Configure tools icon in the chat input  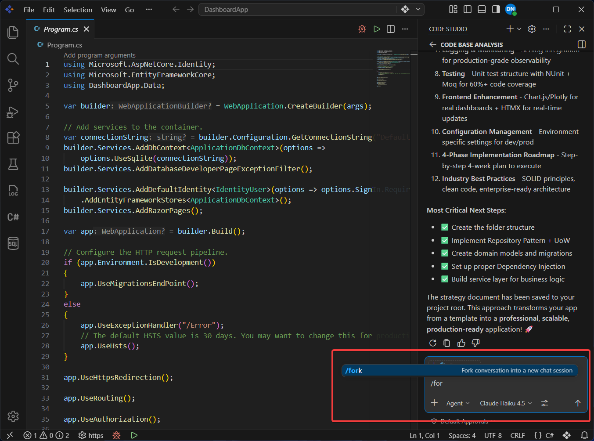point(544,403)
